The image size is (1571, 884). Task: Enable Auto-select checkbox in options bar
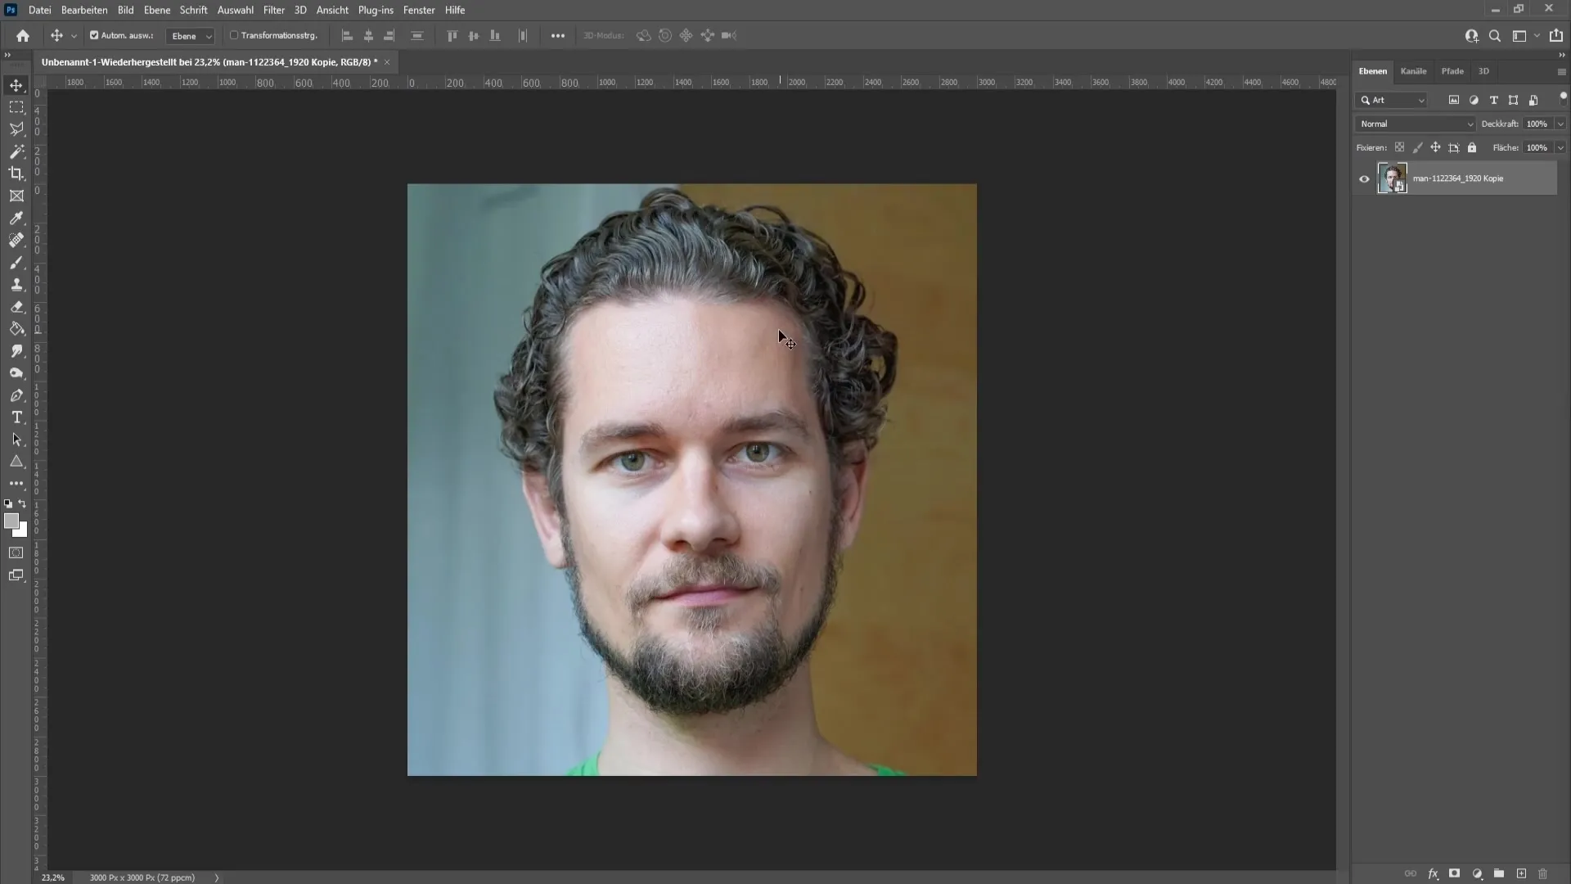(96, 36)
